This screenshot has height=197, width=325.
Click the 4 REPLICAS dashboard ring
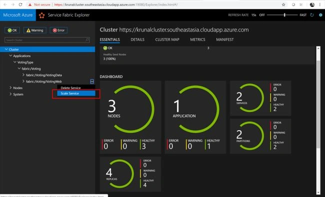tap(120, 174)
